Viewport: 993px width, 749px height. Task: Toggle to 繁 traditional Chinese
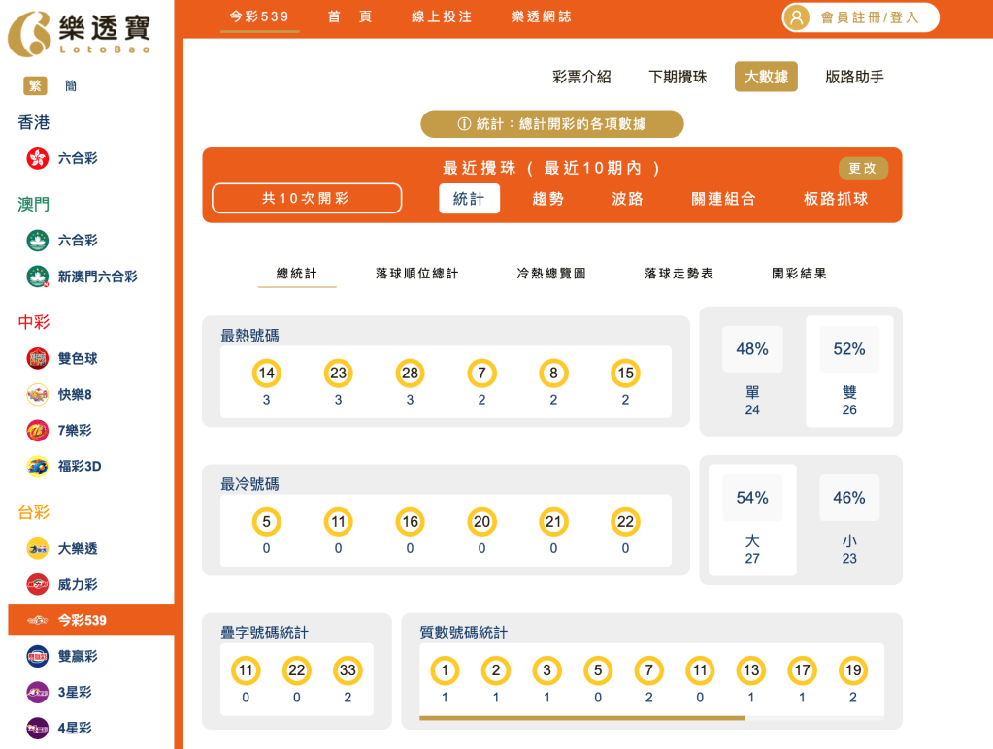pos(35,85)
